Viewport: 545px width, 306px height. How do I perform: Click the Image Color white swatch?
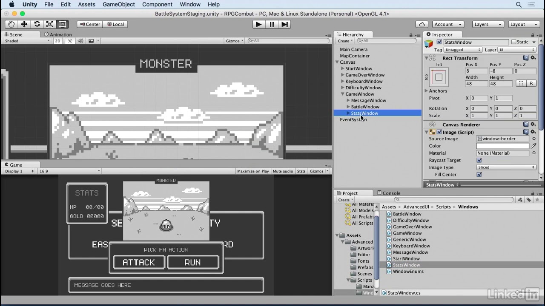502,146
